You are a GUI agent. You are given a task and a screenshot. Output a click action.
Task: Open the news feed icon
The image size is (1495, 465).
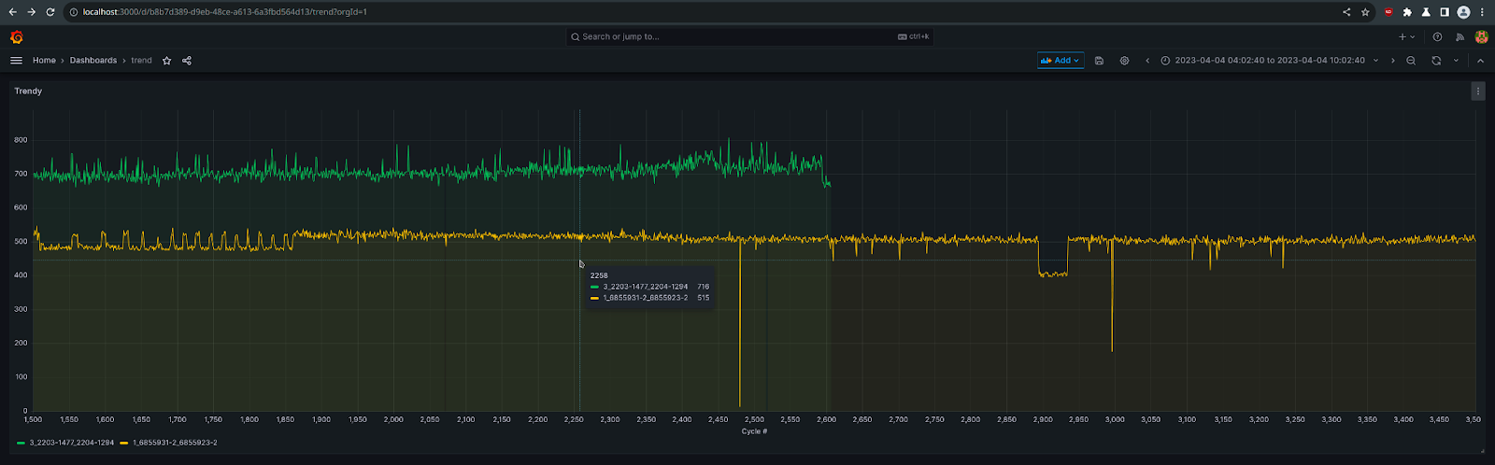1459,37
